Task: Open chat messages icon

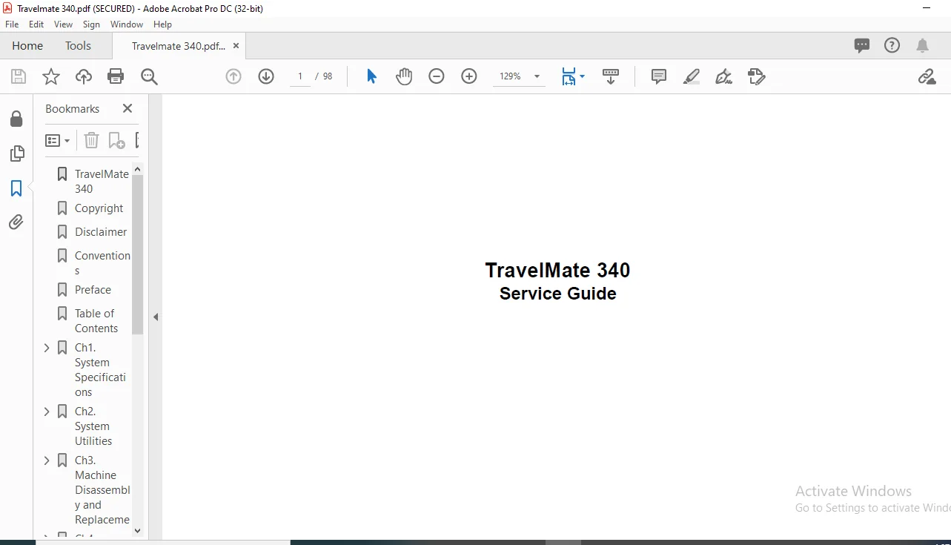Action: click(x=862, y=45)
